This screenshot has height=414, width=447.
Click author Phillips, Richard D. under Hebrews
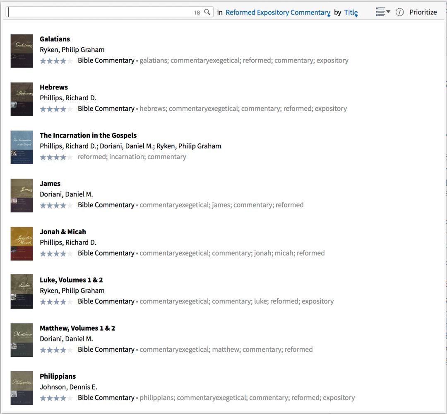68,98
